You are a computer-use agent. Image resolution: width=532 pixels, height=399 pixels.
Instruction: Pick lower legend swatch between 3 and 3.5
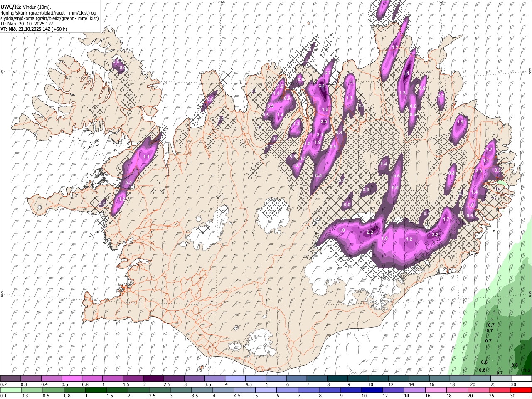tap(180, 390)
